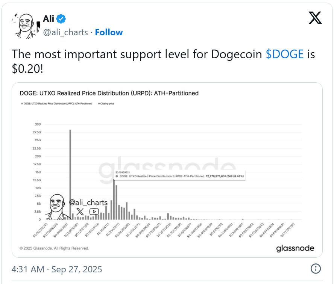This screenshot has height=284, width=334.
Task: Click Ali's blue verified checkmark badge
Action: 61,18
